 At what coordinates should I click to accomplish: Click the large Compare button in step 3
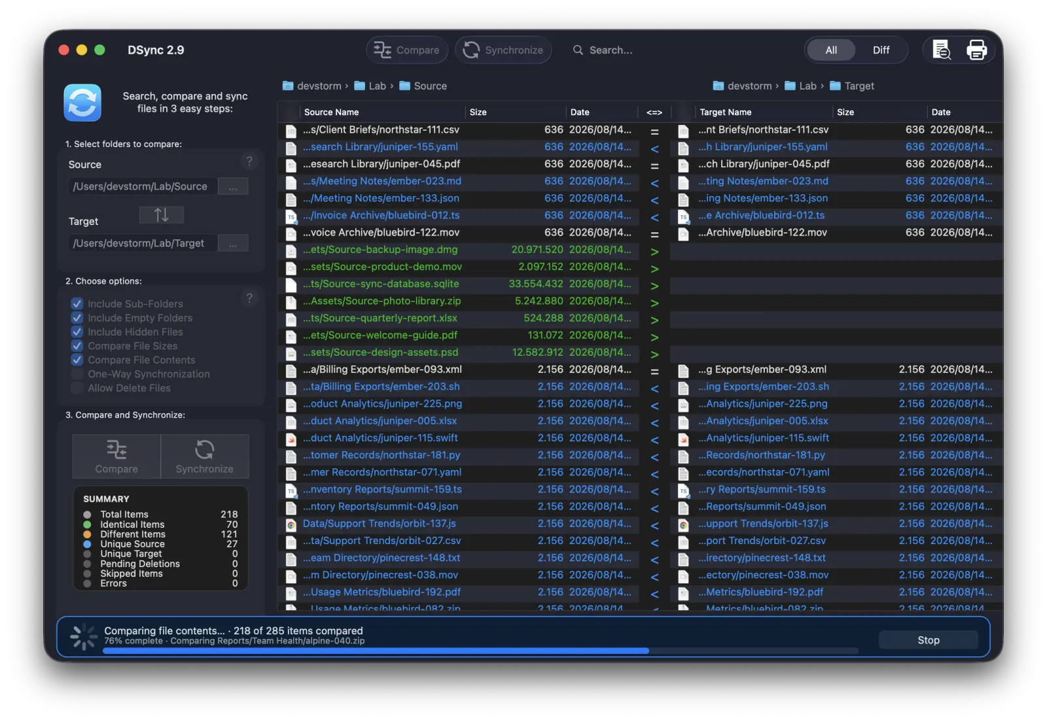point(116,456)
